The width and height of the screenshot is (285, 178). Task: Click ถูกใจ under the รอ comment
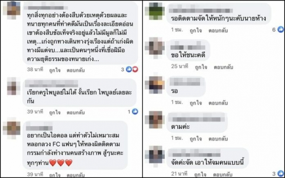pos(196,103)
